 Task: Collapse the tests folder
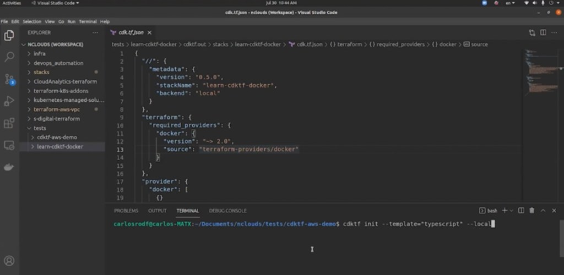39,128
